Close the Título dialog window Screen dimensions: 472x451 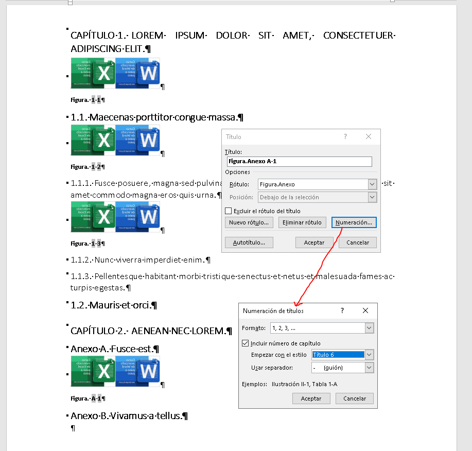click(x=369, y=136)
